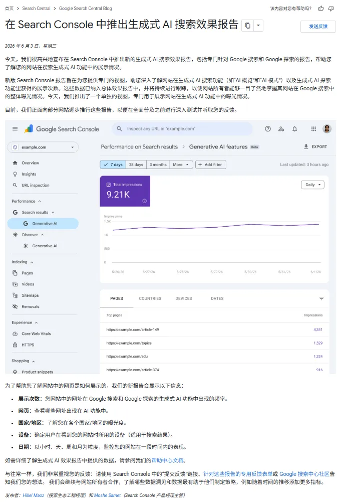Viewport: 337px width, 502px height.
Task: Open the notifications bell icon
Action: point(295,129)
